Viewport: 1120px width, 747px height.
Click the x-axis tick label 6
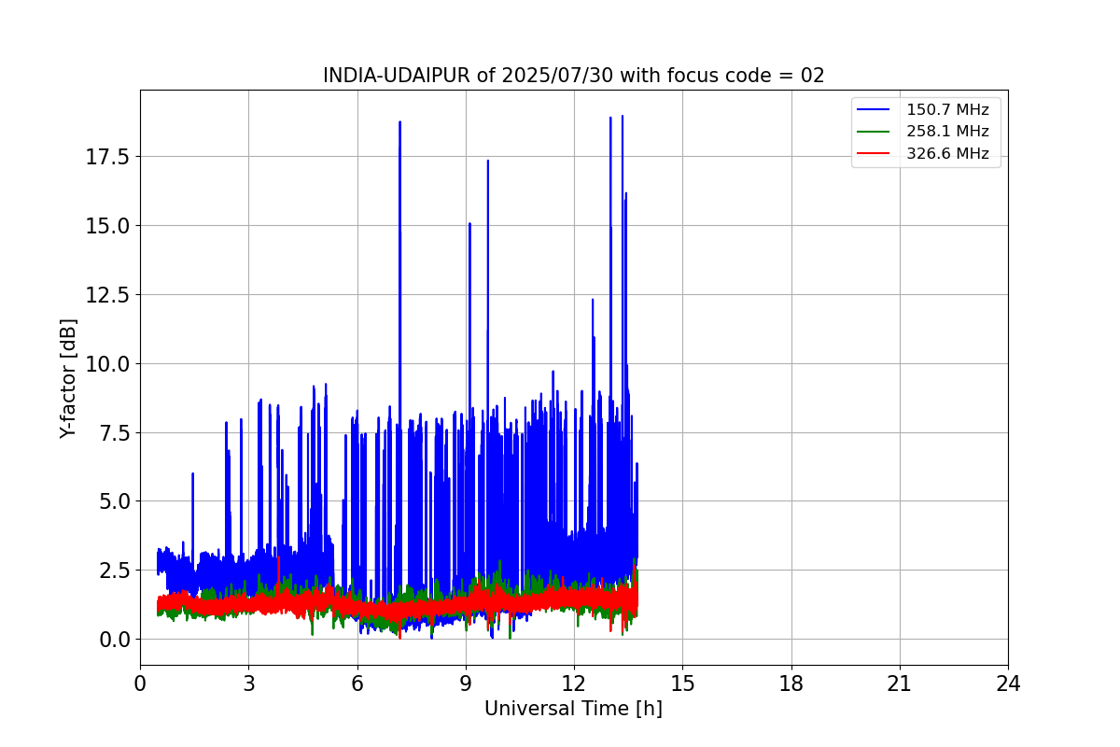(x=357, y=684)
